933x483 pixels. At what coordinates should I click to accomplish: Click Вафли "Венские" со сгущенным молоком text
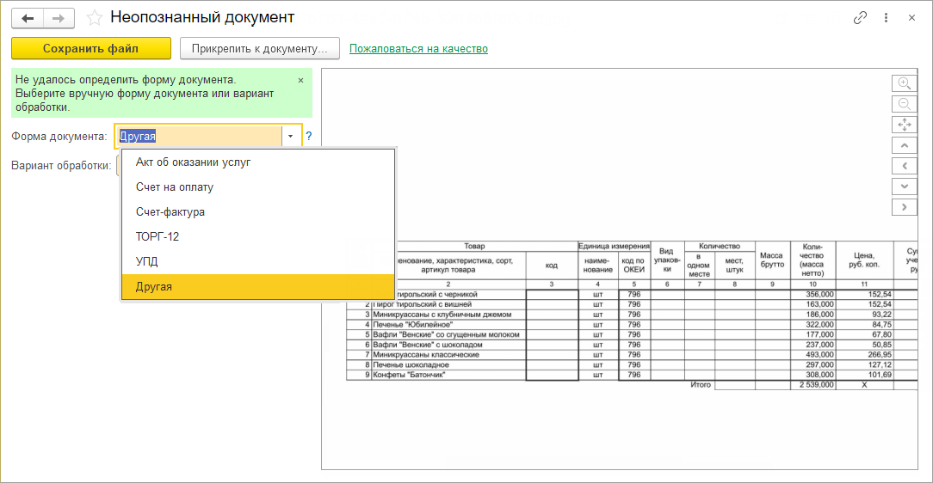pos(446,335)
